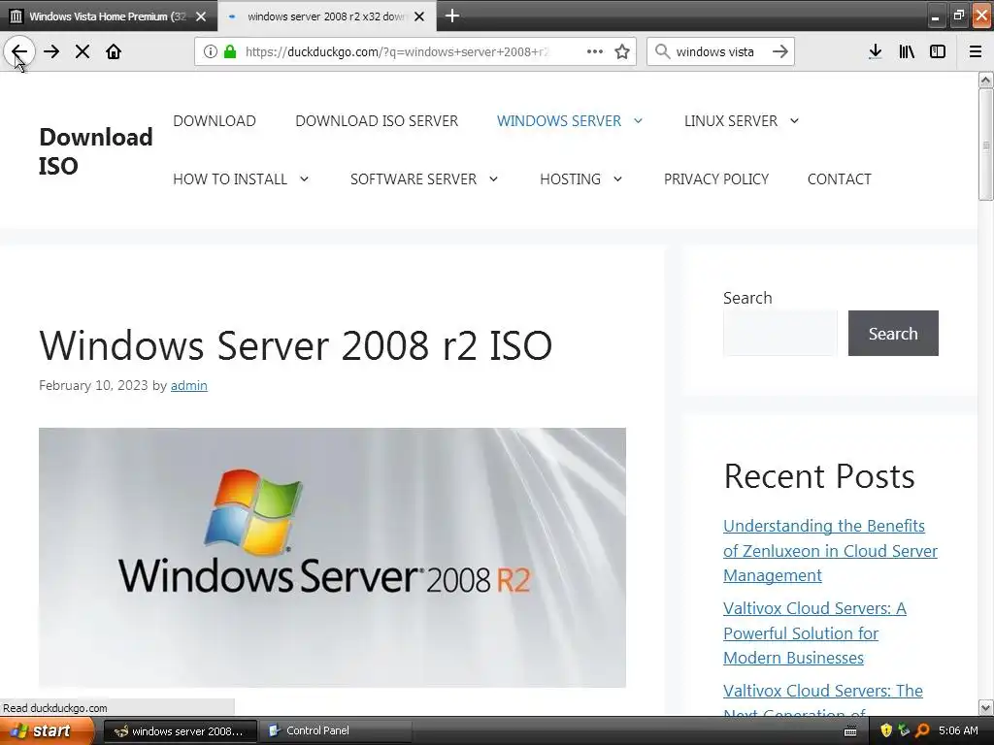Open the downloads panel
Screen dimensions: 994x745
[876, 52]
